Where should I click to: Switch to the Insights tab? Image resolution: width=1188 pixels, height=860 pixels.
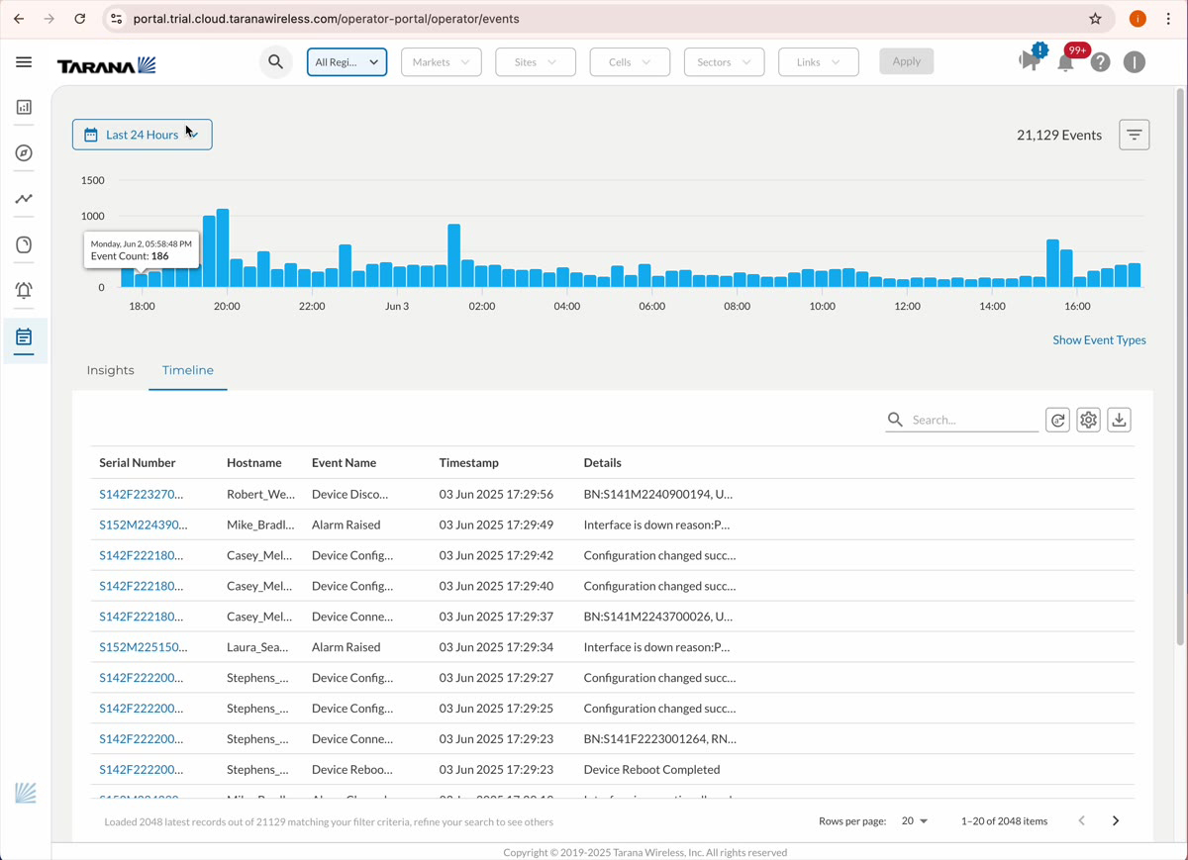[110, 370]
